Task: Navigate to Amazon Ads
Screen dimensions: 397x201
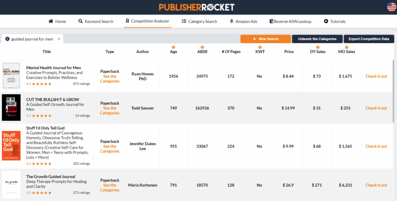Action: 243,21
